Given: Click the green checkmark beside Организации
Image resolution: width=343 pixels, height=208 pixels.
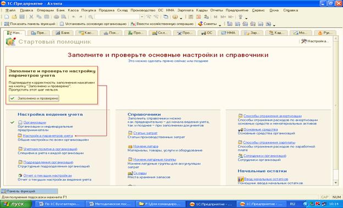Looking at the screenshot, I should (12, 122).
